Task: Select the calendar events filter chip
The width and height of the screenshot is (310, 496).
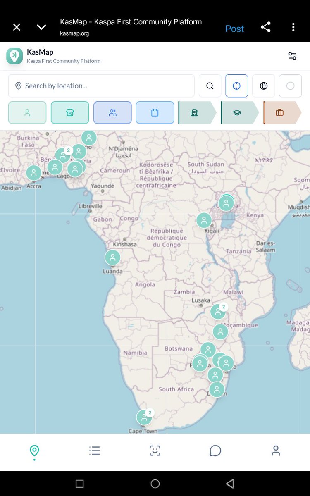Action: click(x=155, y=112)
